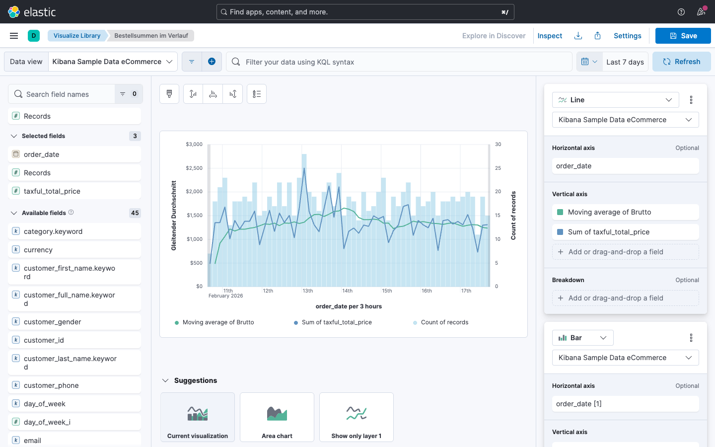
Task: Add a filter with the plus icon
Action: tap(212, 62)
